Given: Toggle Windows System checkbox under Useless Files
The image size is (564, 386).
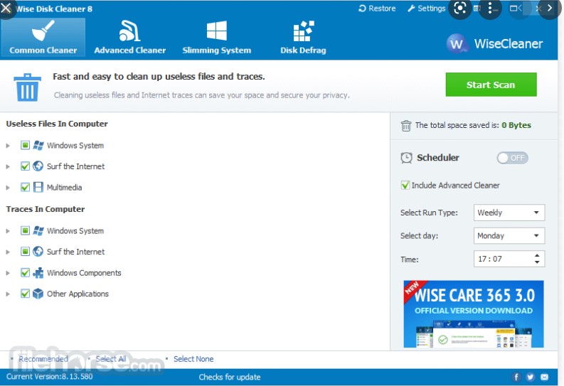Looking at the screenshot, I should click(25, 145).
